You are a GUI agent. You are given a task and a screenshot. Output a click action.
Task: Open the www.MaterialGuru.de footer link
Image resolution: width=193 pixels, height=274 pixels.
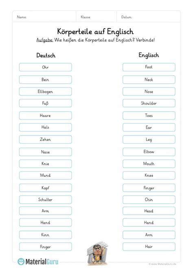(x=162, y=264)
